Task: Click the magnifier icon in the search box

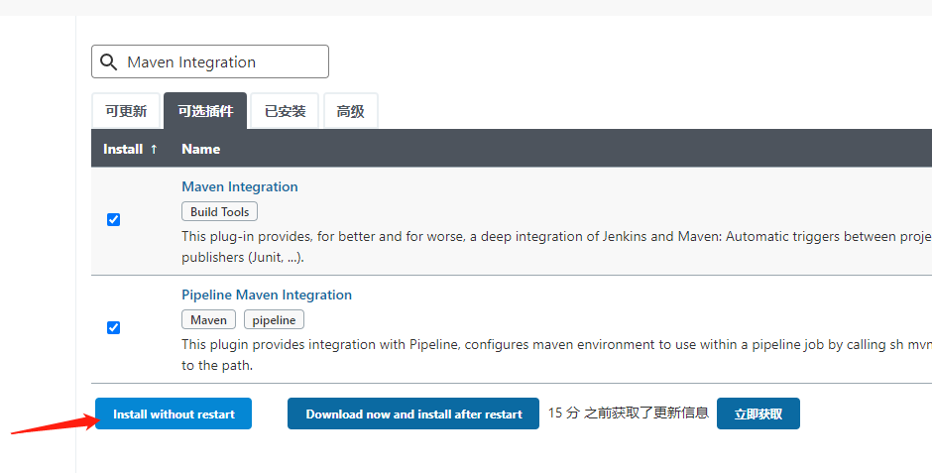Action: click(x=109, y=62)
